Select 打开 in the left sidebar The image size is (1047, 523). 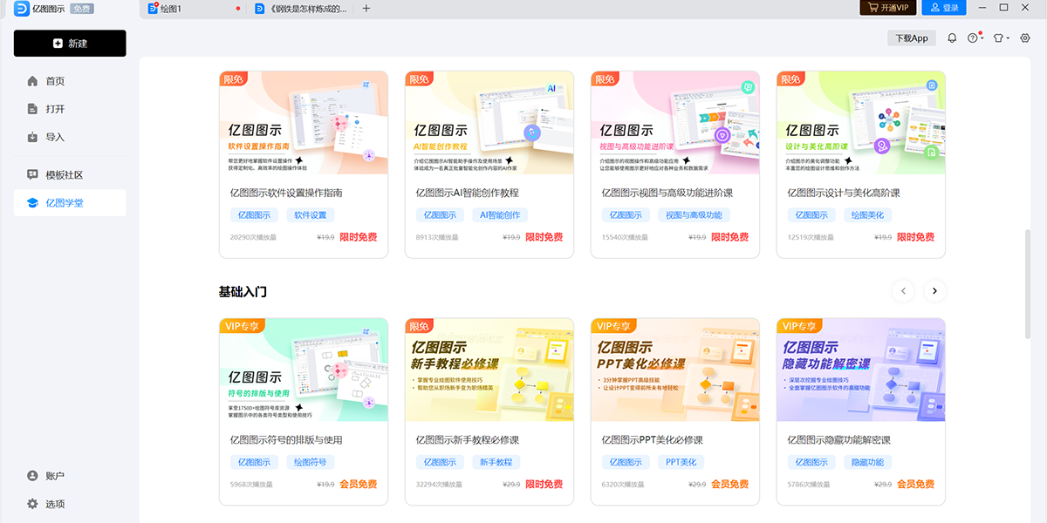click(x=55, y=109)
